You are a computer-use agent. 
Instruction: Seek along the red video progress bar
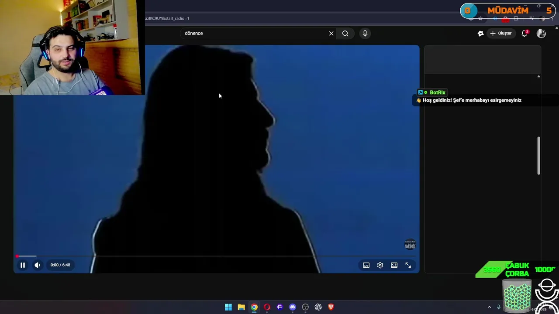tap(216, 256)
